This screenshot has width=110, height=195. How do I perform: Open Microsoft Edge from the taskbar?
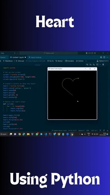[x=24, y=134]
